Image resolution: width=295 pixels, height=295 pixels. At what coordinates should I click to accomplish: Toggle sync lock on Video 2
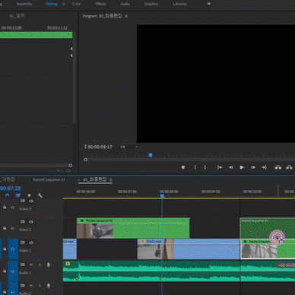(23, 221)
